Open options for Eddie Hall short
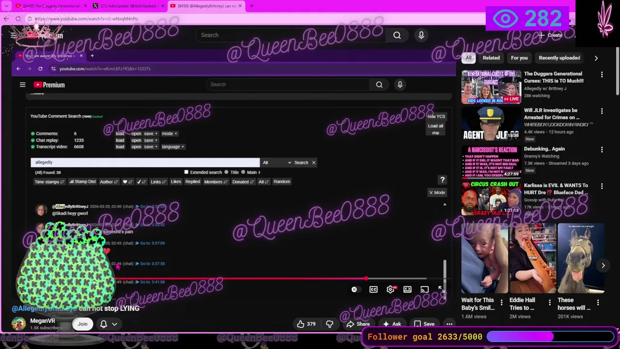This screenshot has width=620, height=349. [549, 302]
